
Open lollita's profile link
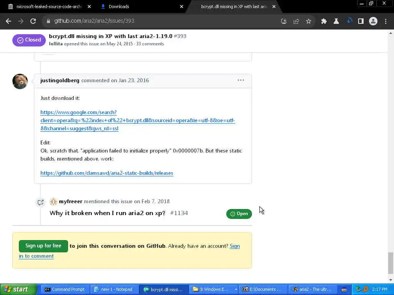(56, 44)
